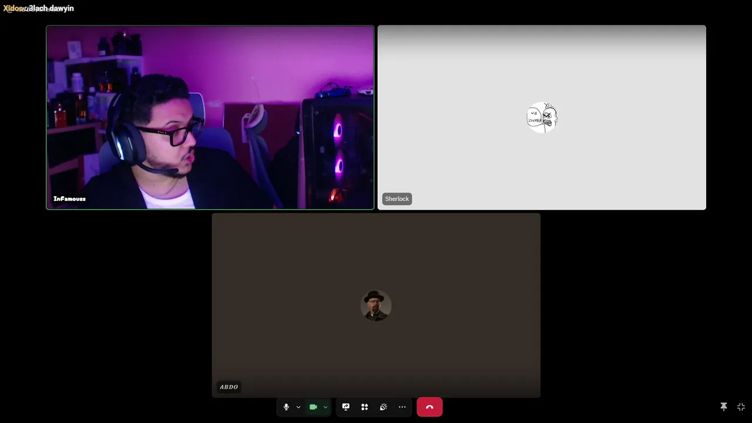
Task: Open the soundboard icon
Action: pyautogui.click(x=384, y=407)
